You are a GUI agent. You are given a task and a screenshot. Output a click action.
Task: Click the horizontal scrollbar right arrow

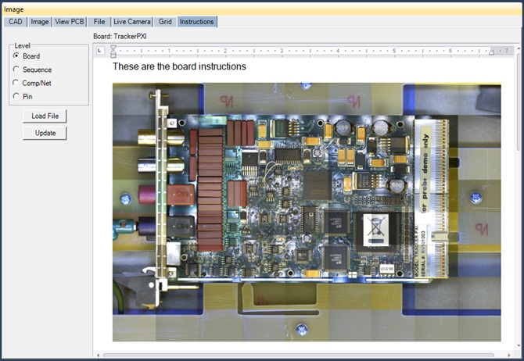[511, 356]
